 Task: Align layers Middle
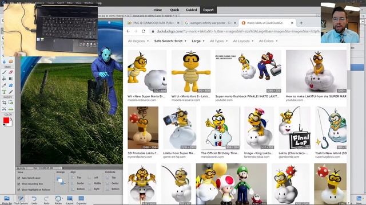pyautogui.click(x=94, y=183)
